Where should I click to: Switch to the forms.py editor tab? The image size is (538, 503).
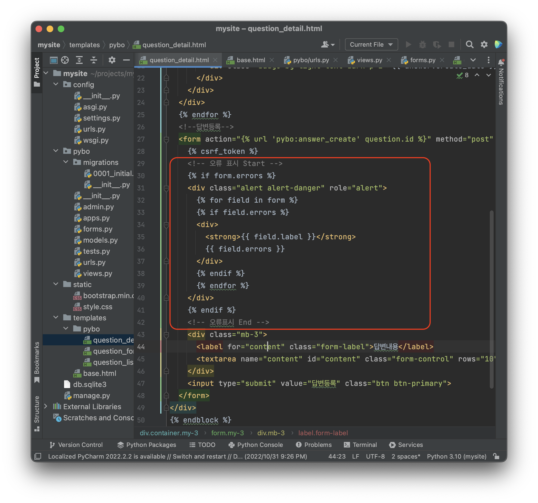click(422, 60)
